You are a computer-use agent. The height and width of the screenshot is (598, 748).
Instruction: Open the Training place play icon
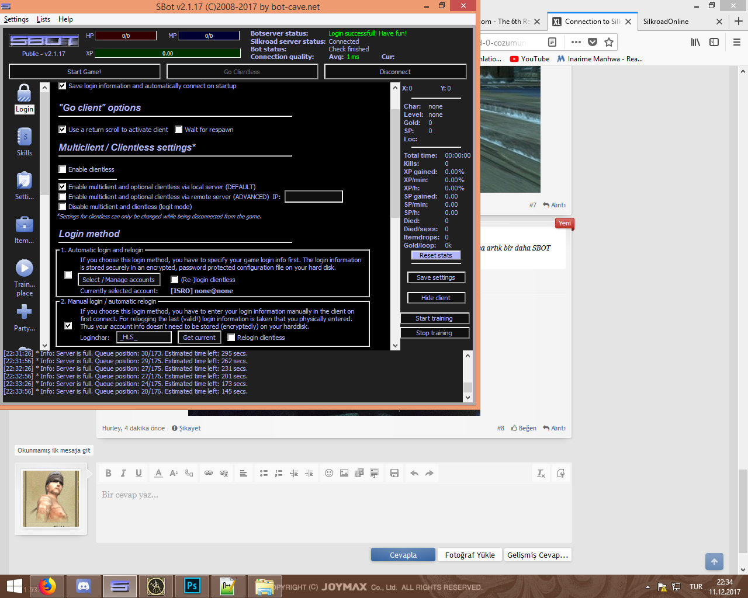24,268
